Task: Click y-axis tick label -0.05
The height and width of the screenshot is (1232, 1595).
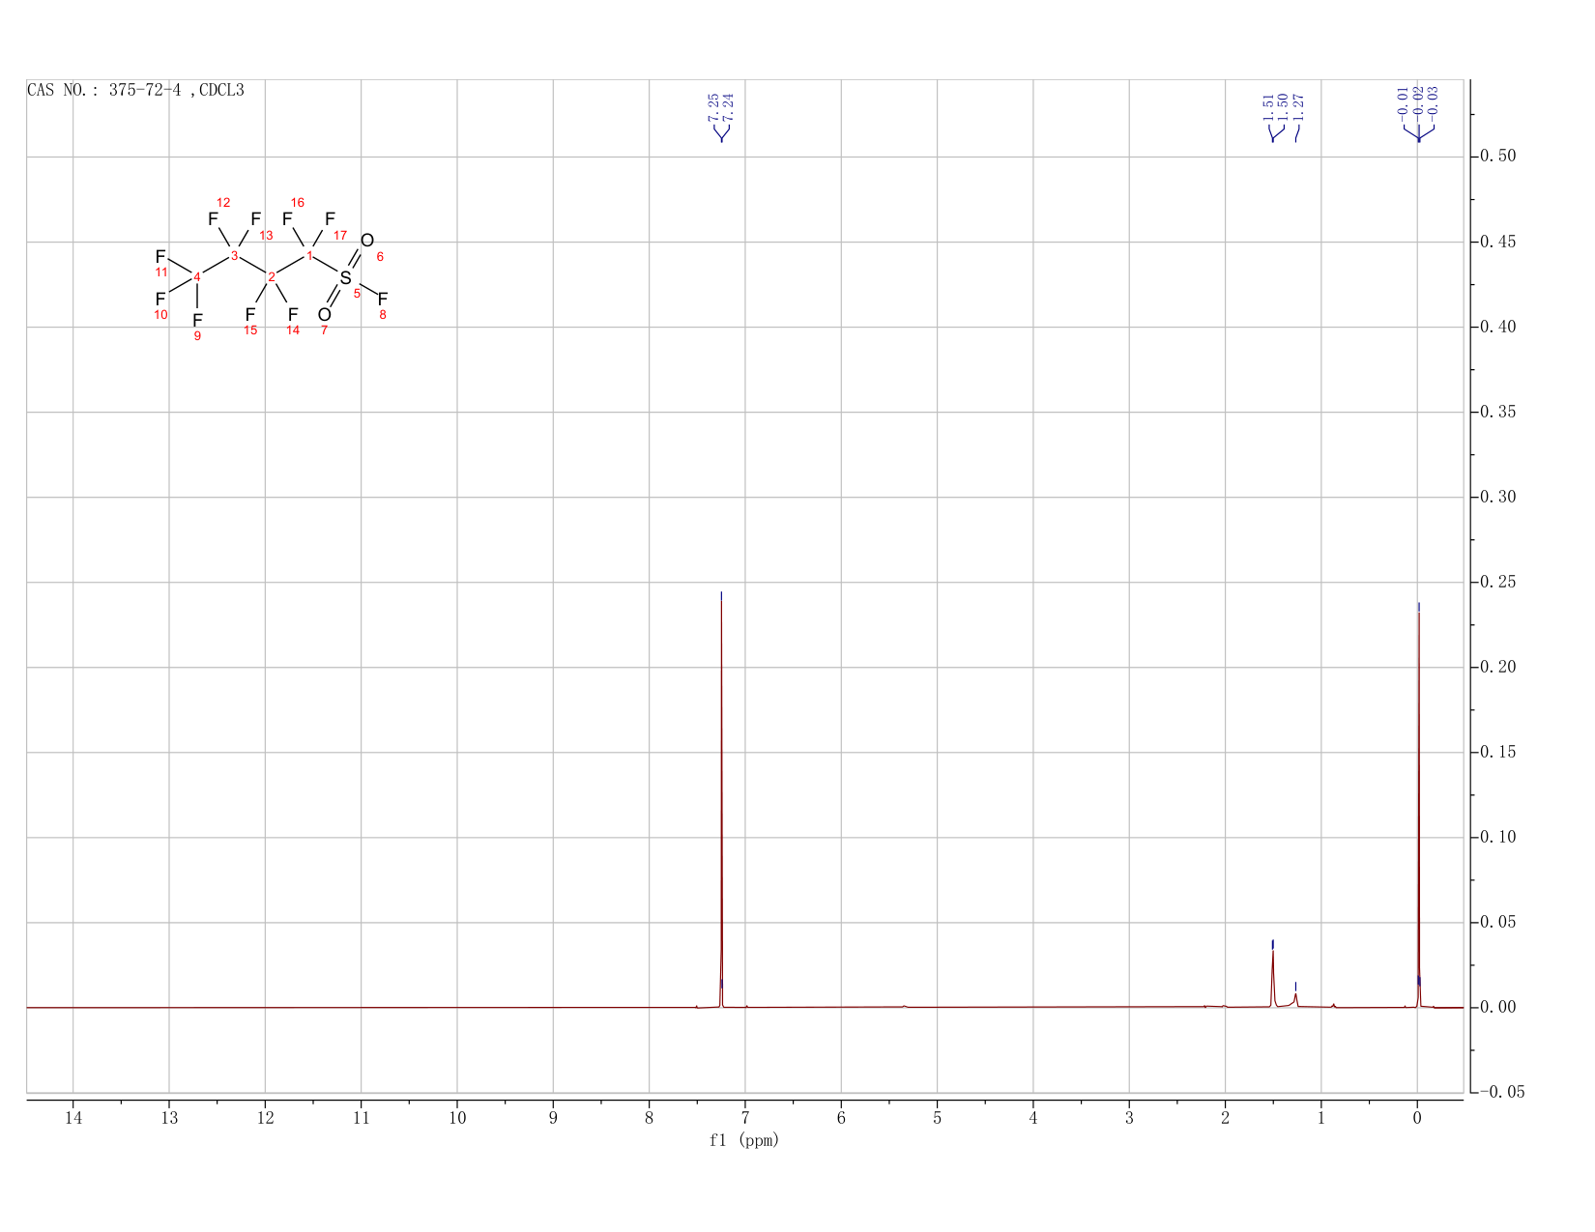Action: tap(1500, 1093)
